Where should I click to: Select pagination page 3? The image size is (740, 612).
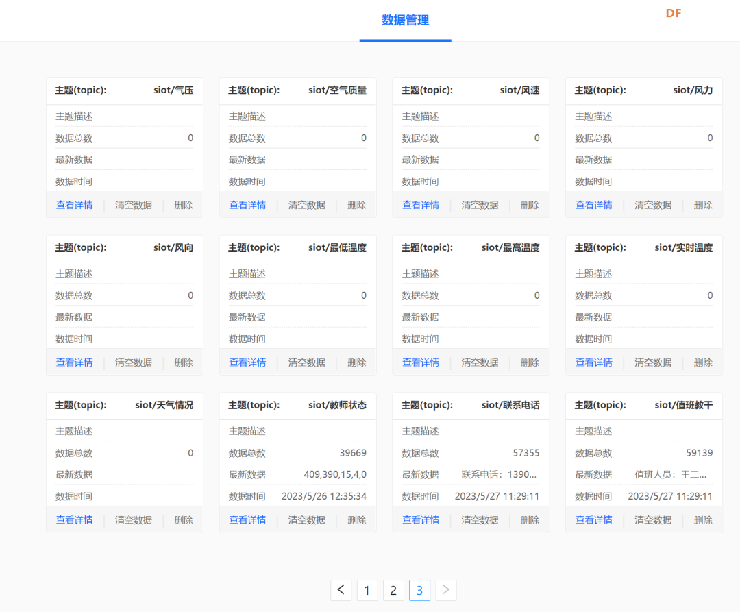[x=419, y=590]
